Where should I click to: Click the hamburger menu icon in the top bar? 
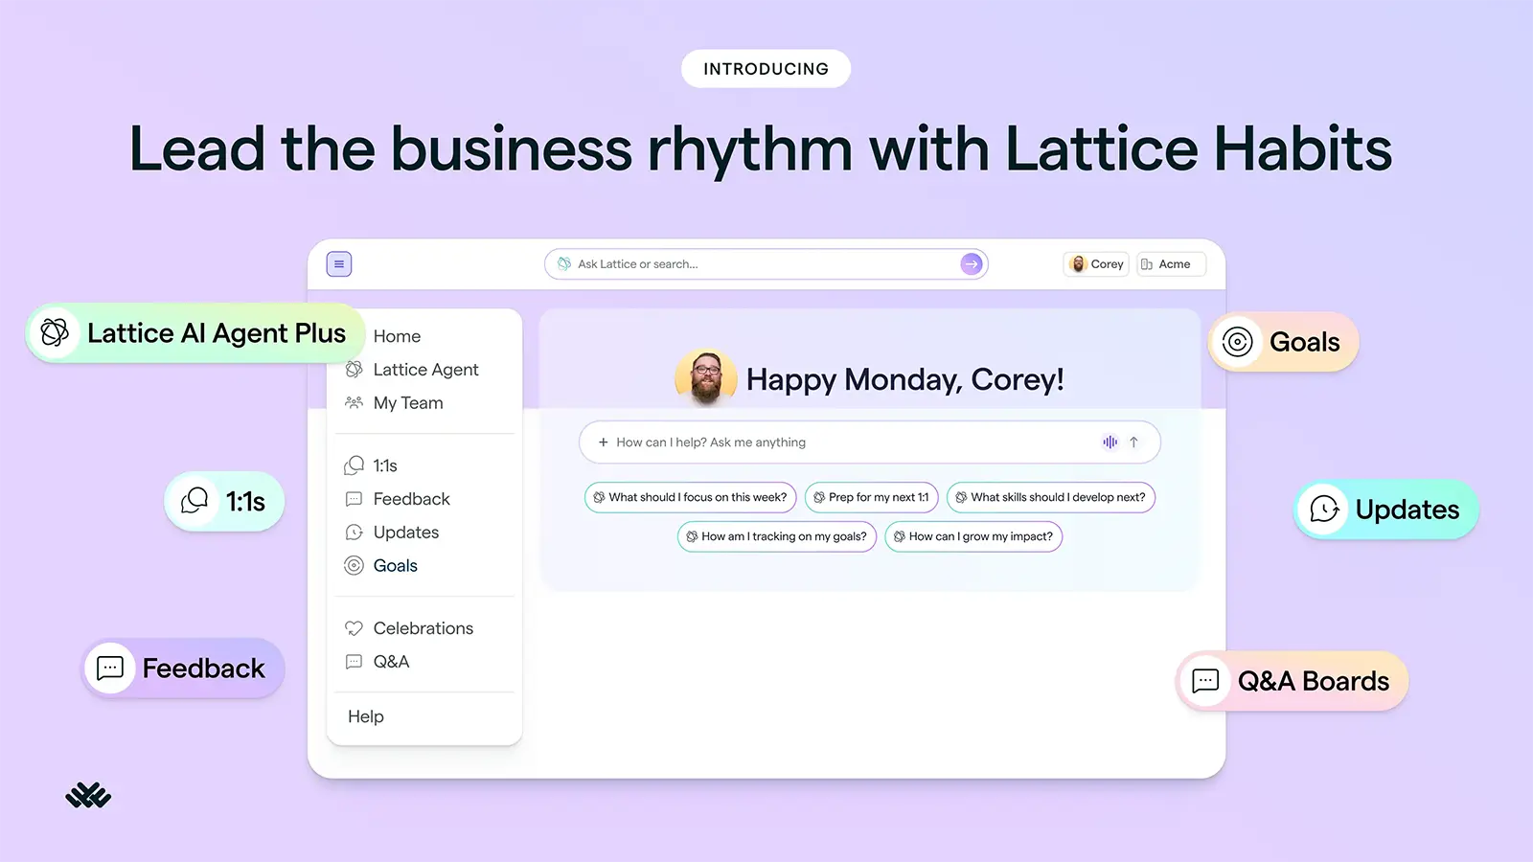(339, 264)
